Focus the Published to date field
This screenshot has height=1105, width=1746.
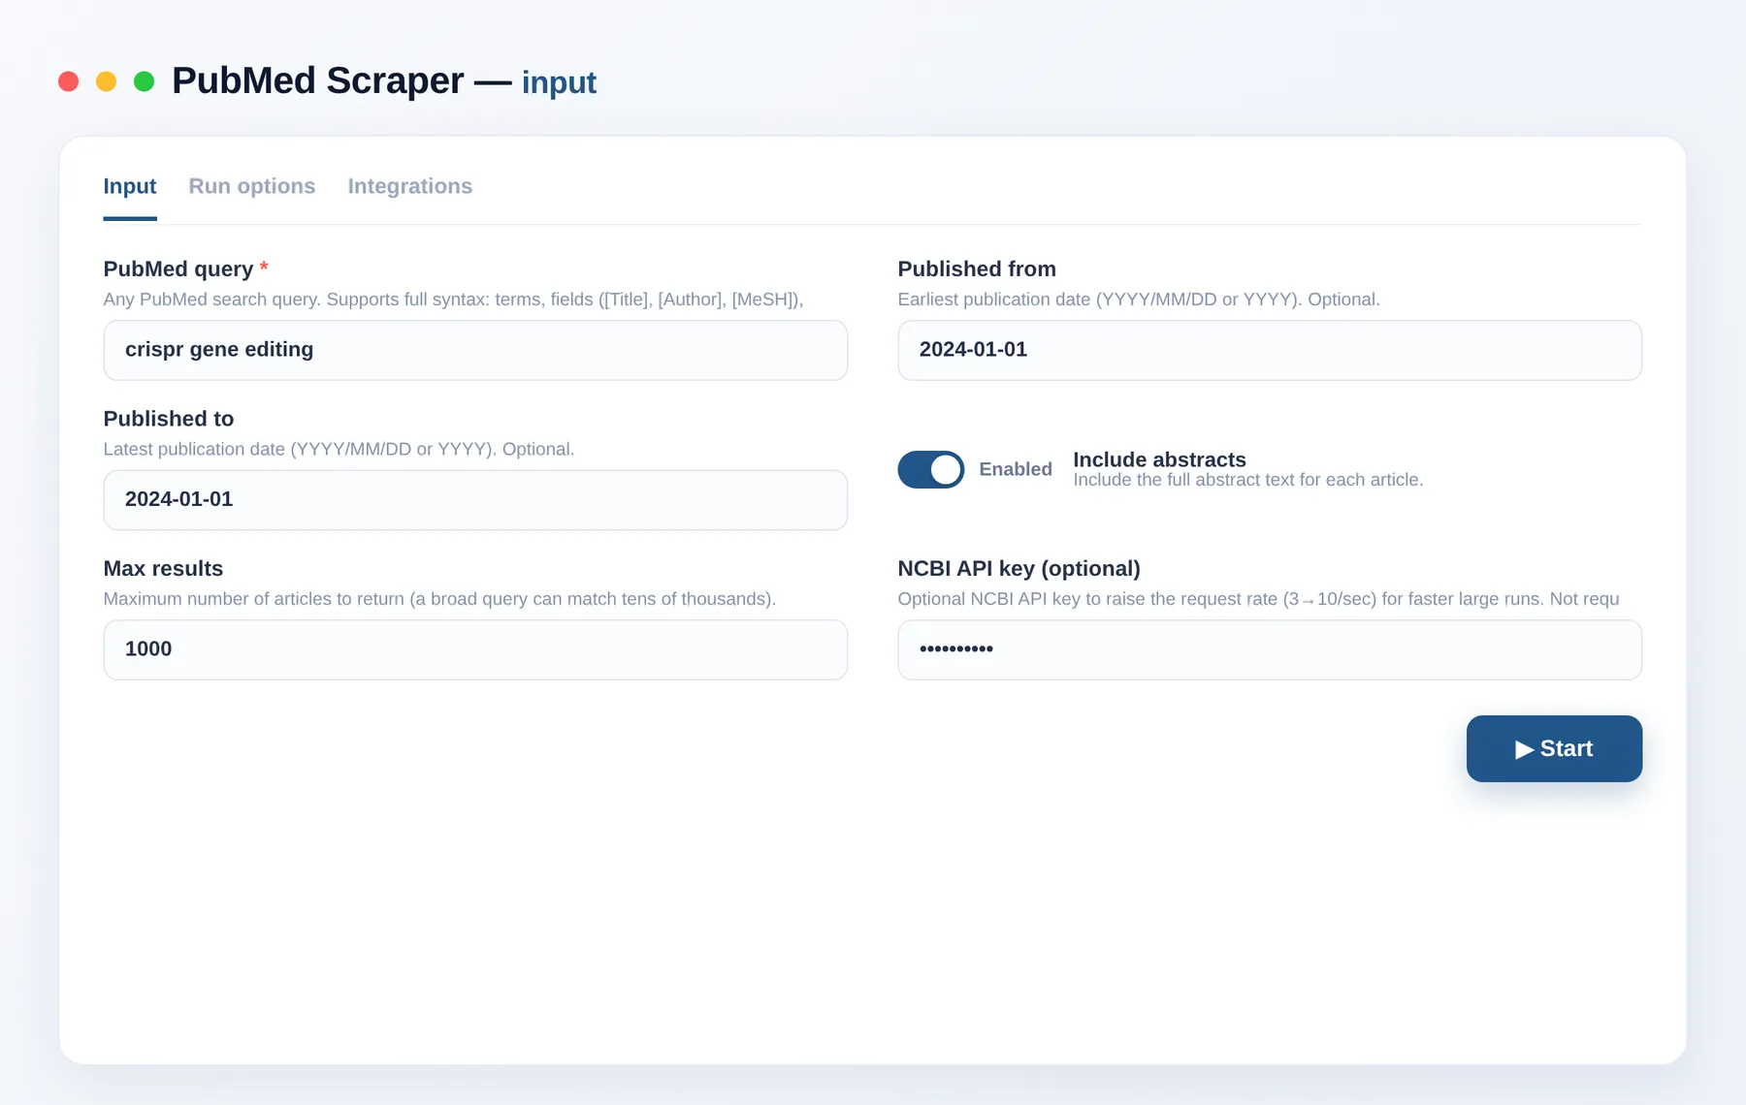(475, 500)
